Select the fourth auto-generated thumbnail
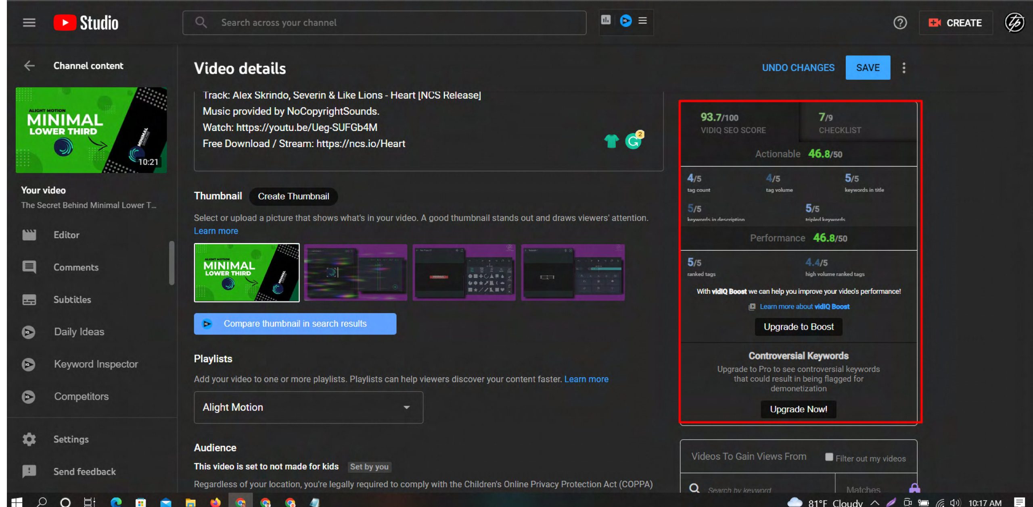1033x507 pixels. point(573,273)
